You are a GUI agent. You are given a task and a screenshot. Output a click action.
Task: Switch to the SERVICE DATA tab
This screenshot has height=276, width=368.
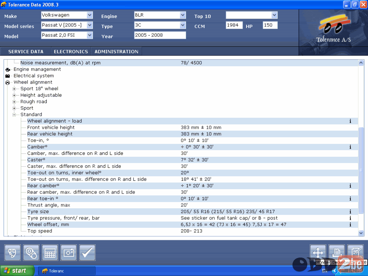[26, 52]
